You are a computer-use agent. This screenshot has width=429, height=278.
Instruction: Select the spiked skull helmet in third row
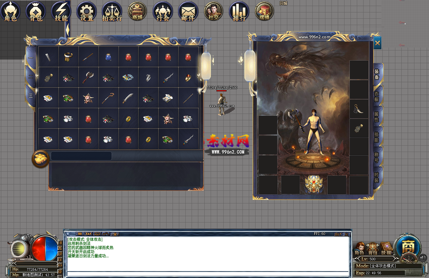[x=88, y=98]
